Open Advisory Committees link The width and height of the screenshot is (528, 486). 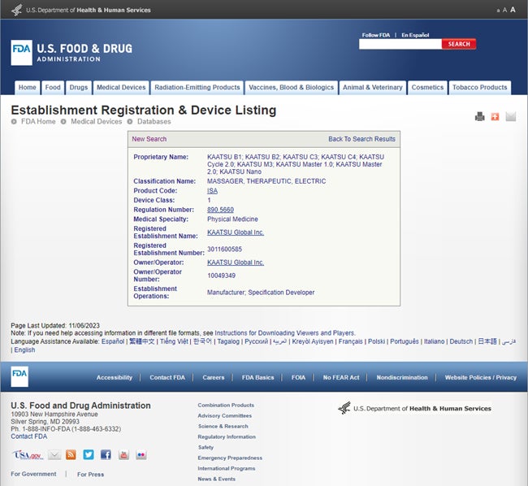coord(224,415)
